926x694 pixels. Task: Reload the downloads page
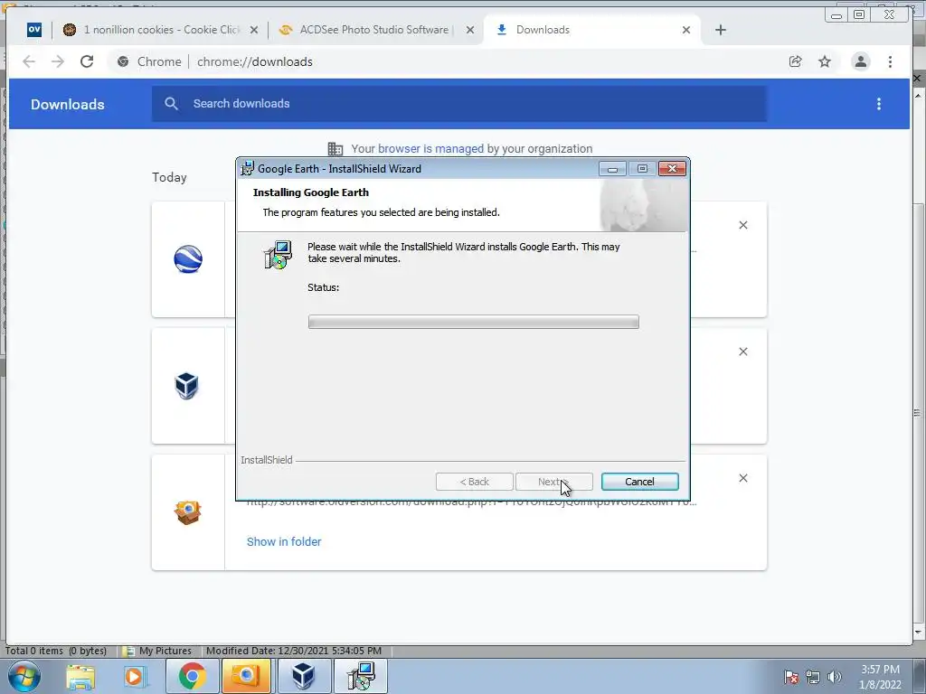pyautogui.click(x=87, y=61)
